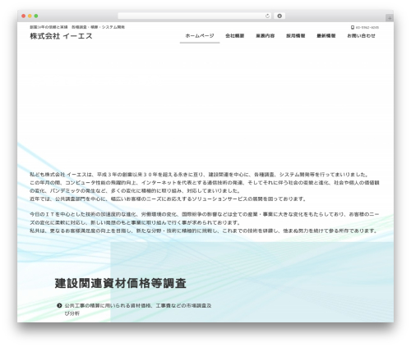
Task: Maximize the window with green button
Action: point(36,16)
